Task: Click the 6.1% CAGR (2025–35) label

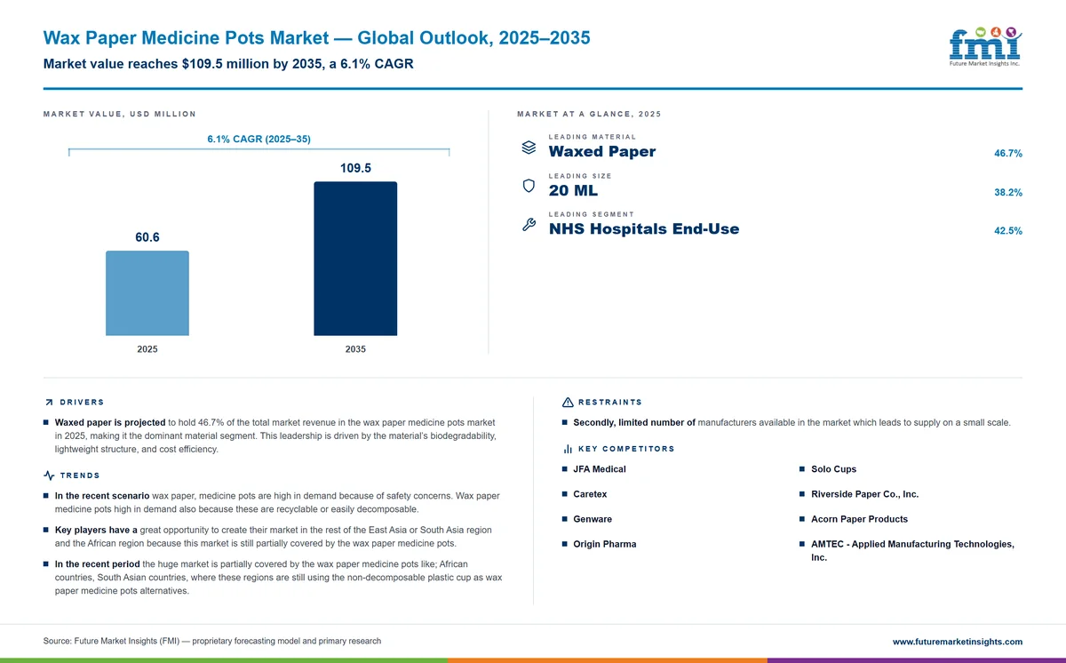Action: tap(259, 139)
